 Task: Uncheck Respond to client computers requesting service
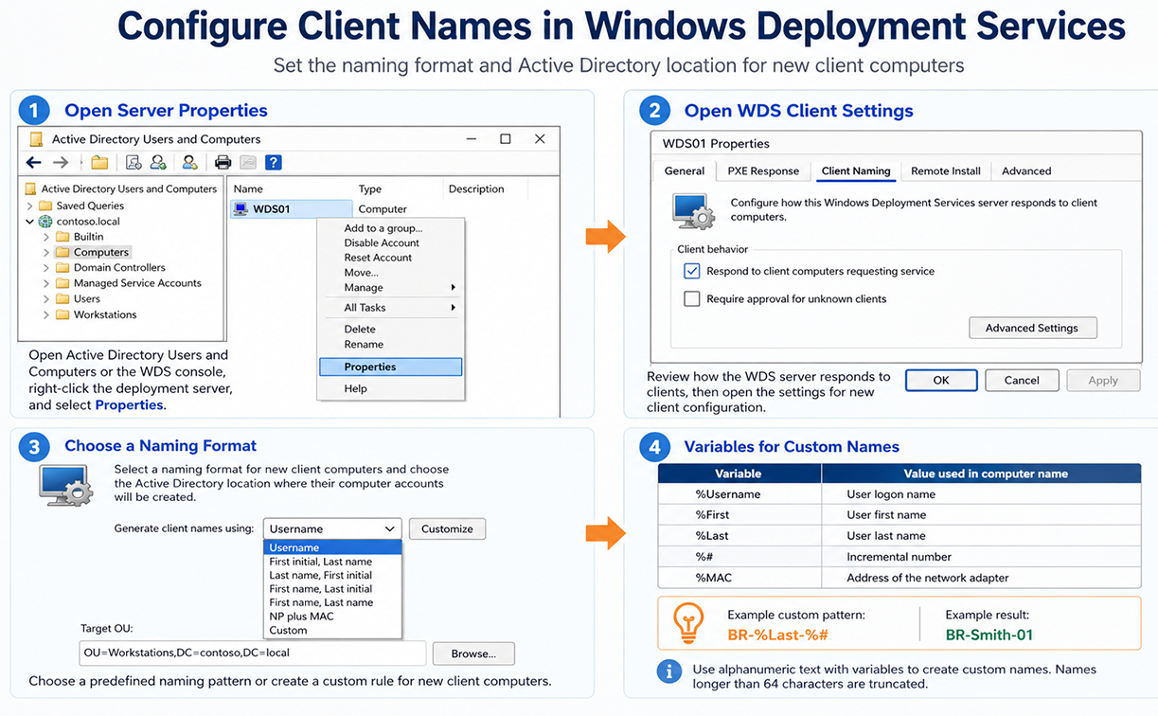tap(690, 270)
